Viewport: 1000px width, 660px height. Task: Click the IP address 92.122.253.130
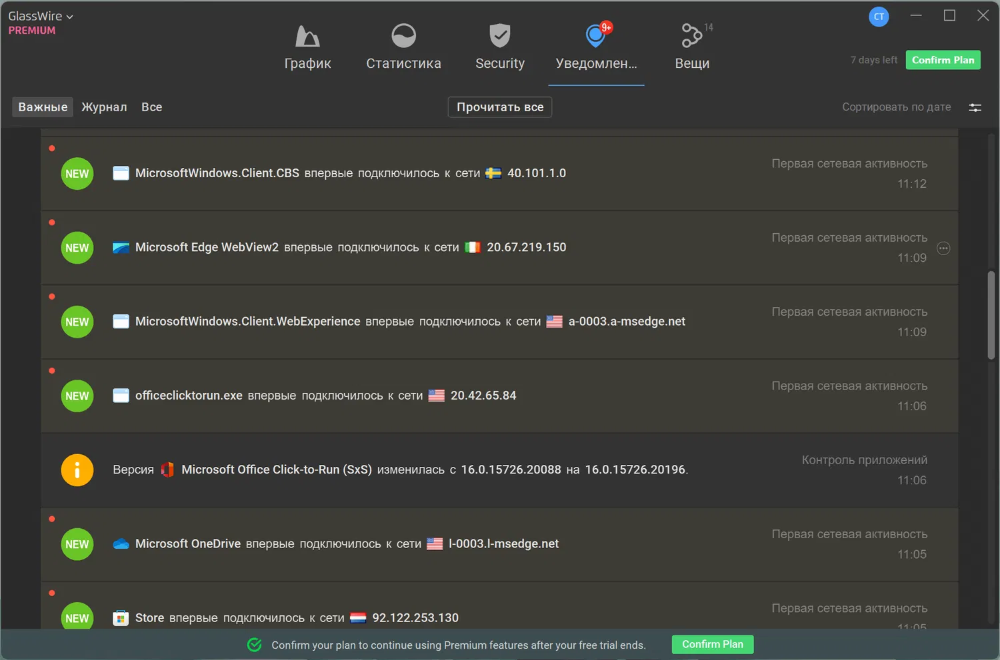click(x=415, y=618)
